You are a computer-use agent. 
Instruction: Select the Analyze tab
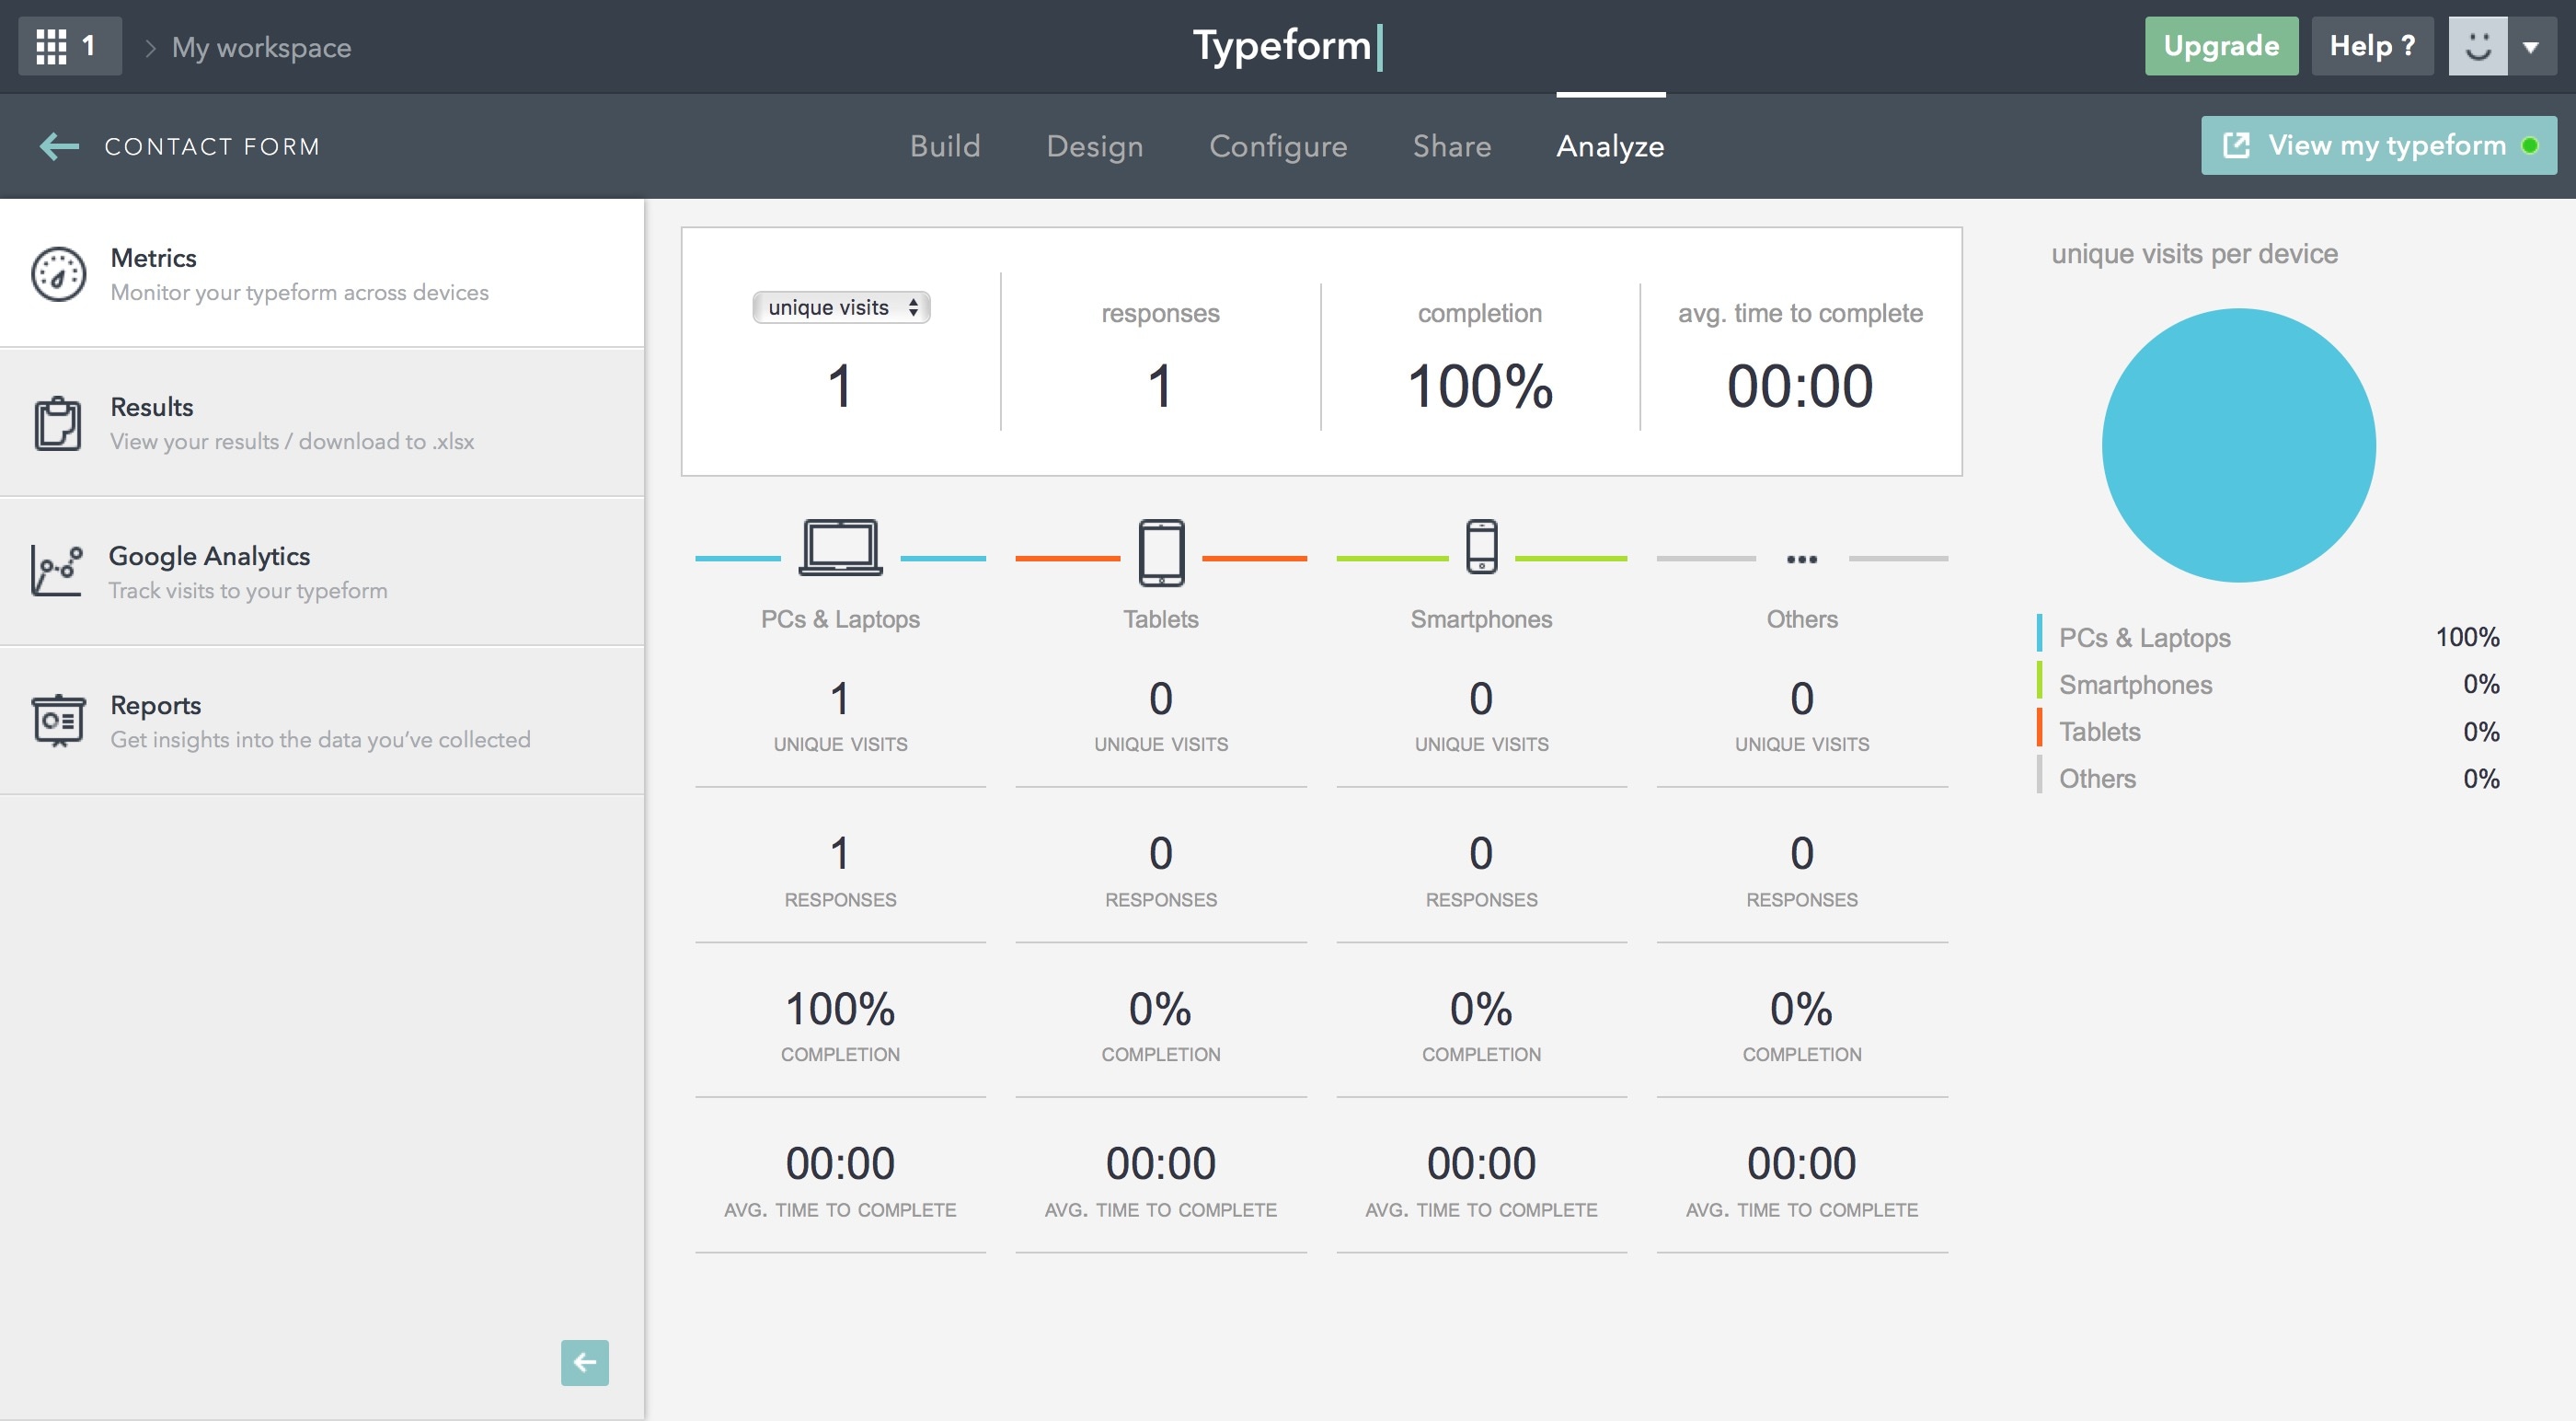[x=1611, y=147]
